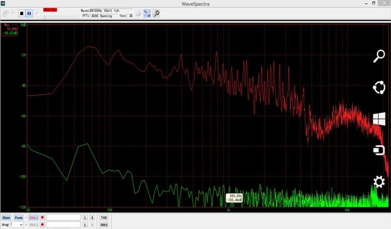The height and width of the screenshot is (229, 391).
Task: Open the Devices charm icon
Action: (x=379, y=150)
